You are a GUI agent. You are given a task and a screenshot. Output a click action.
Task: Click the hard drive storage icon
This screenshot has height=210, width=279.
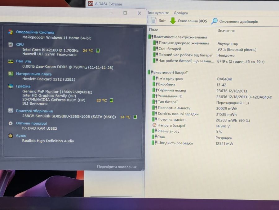tap(11, 111)
